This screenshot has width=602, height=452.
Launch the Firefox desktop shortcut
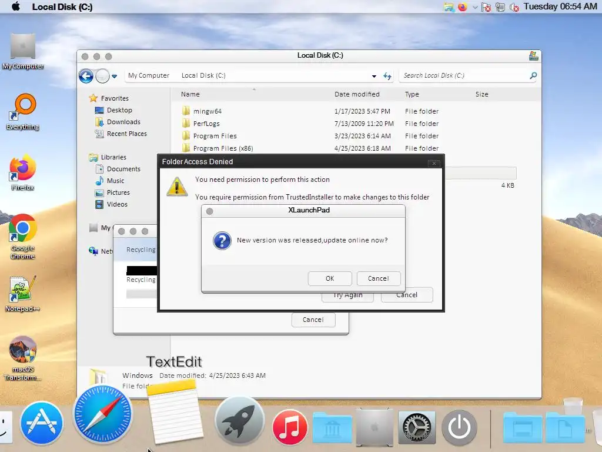(x=23, y=172)
